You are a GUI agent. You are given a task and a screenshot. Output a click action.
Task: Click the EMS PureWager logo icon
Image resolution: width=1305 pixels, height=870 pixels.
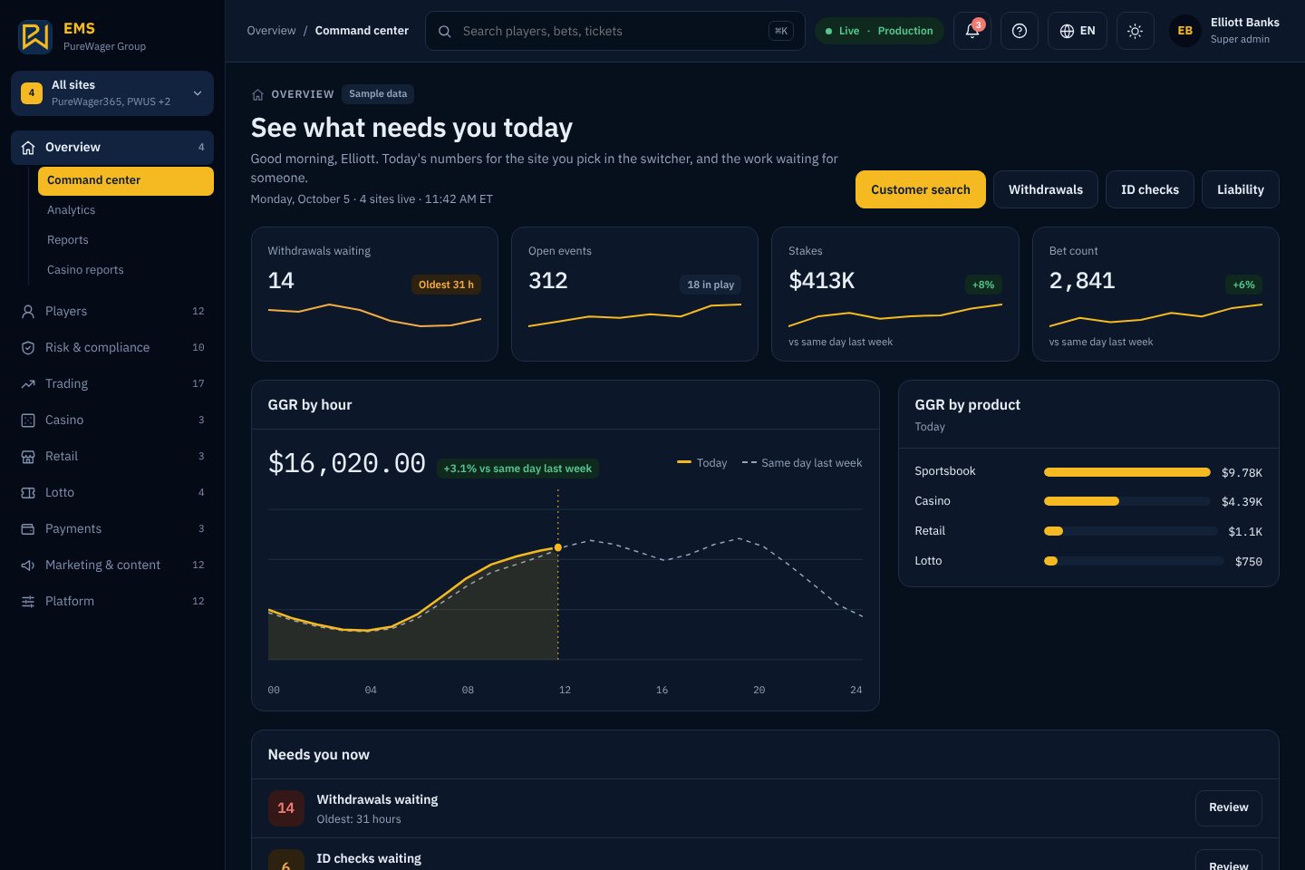tap(35, 36)
